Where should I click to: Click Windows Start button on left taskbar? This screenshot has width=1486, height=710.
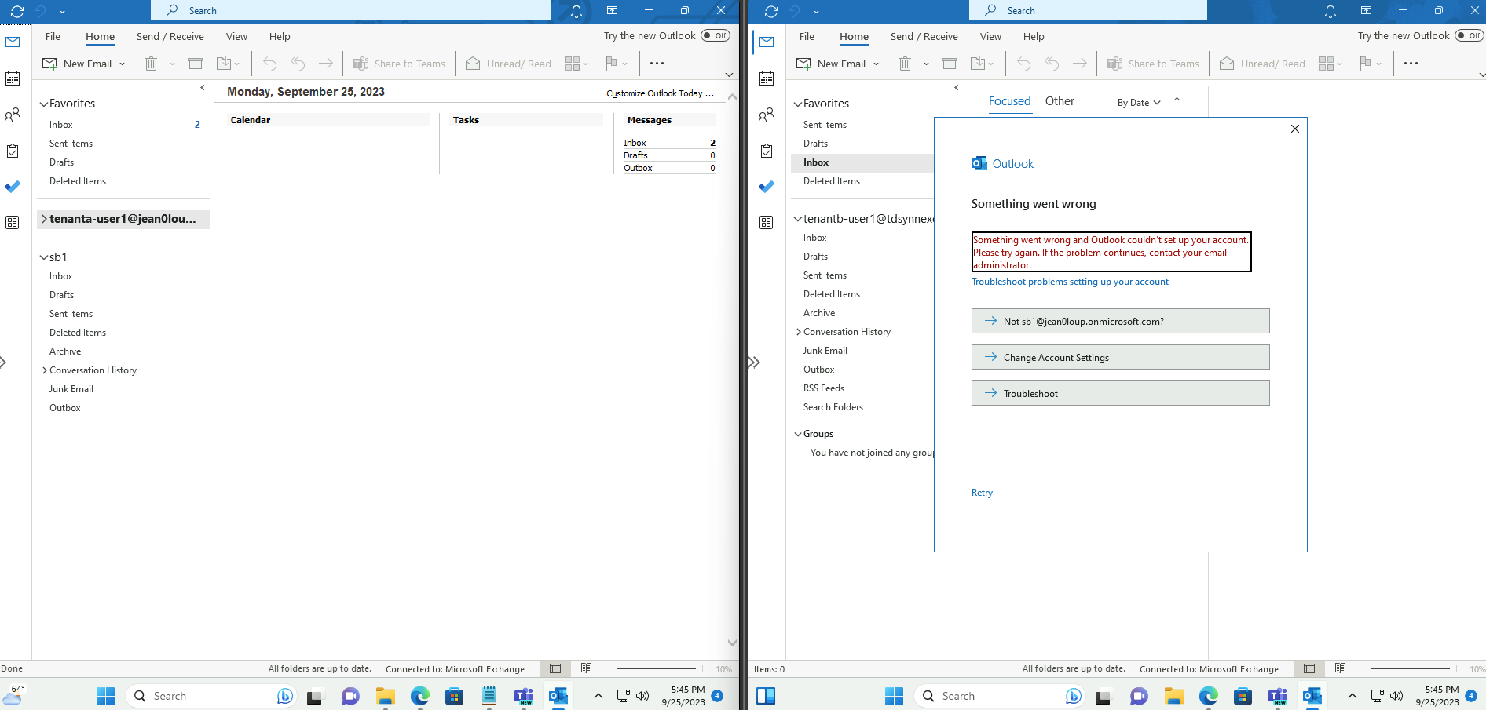[x=105, y=696]
